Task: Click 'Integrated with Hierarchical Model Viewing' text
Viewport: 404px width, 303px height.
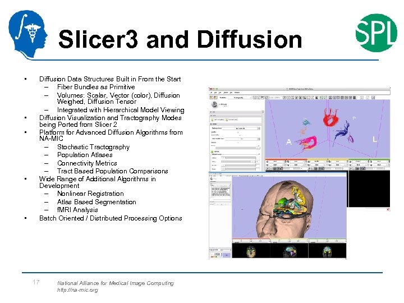Action: point(121,110)
